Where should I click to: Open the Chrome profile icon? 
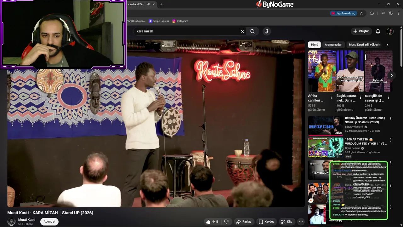pos(391,13)
